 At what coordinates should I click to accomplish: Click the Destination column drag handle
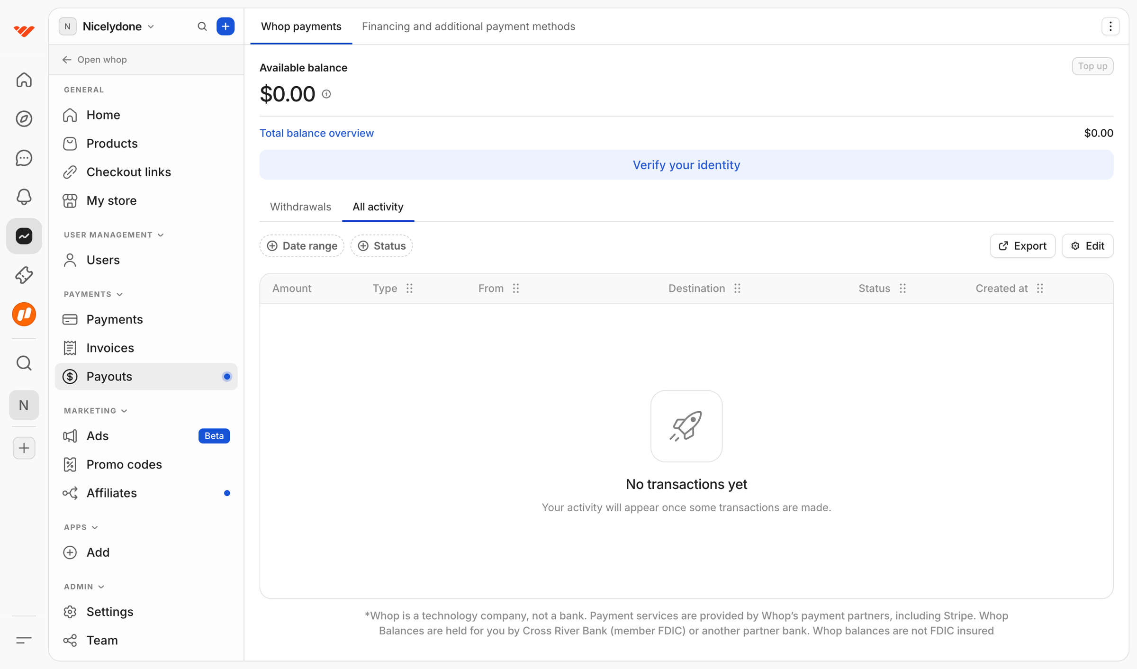(737, 289)
